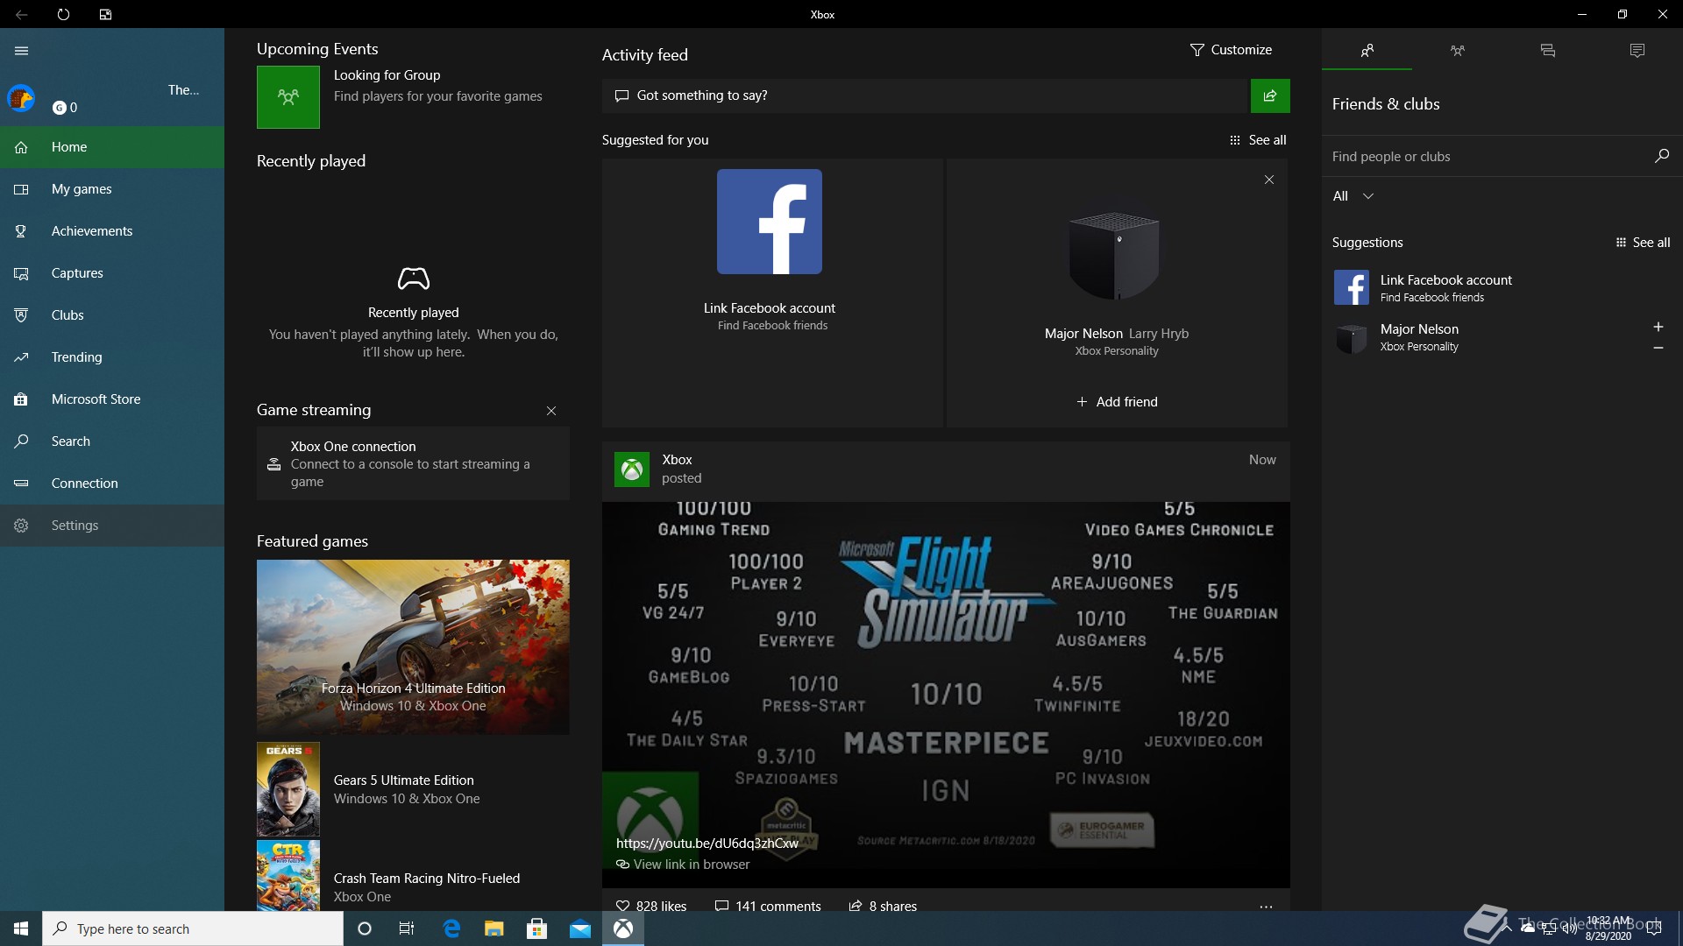Open the Xbox poster avatar in the feed
Image resolution: width=1683 pixels, height=946 pixels.
point(631,469)
